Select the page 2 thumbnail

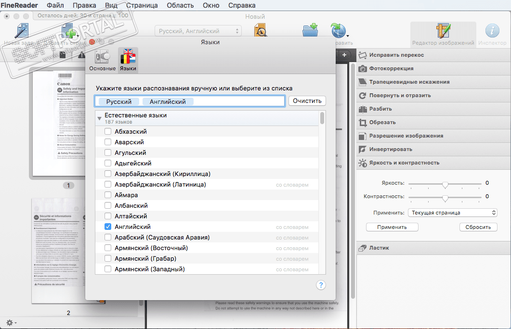point(59,251)
